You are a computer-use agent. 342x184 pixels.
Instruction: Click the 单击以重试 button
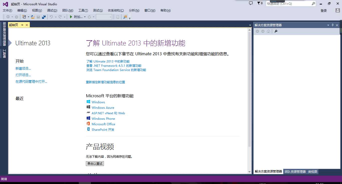(95, 163)
